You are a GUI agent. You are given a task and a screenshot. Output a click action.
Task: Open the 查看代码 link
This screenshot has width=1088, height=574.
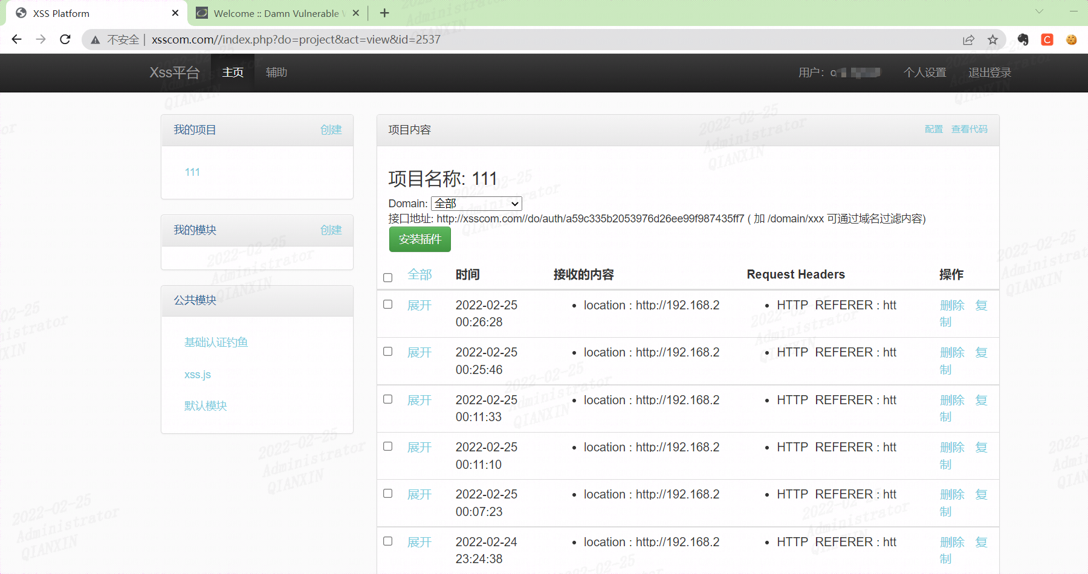(970, 129)
